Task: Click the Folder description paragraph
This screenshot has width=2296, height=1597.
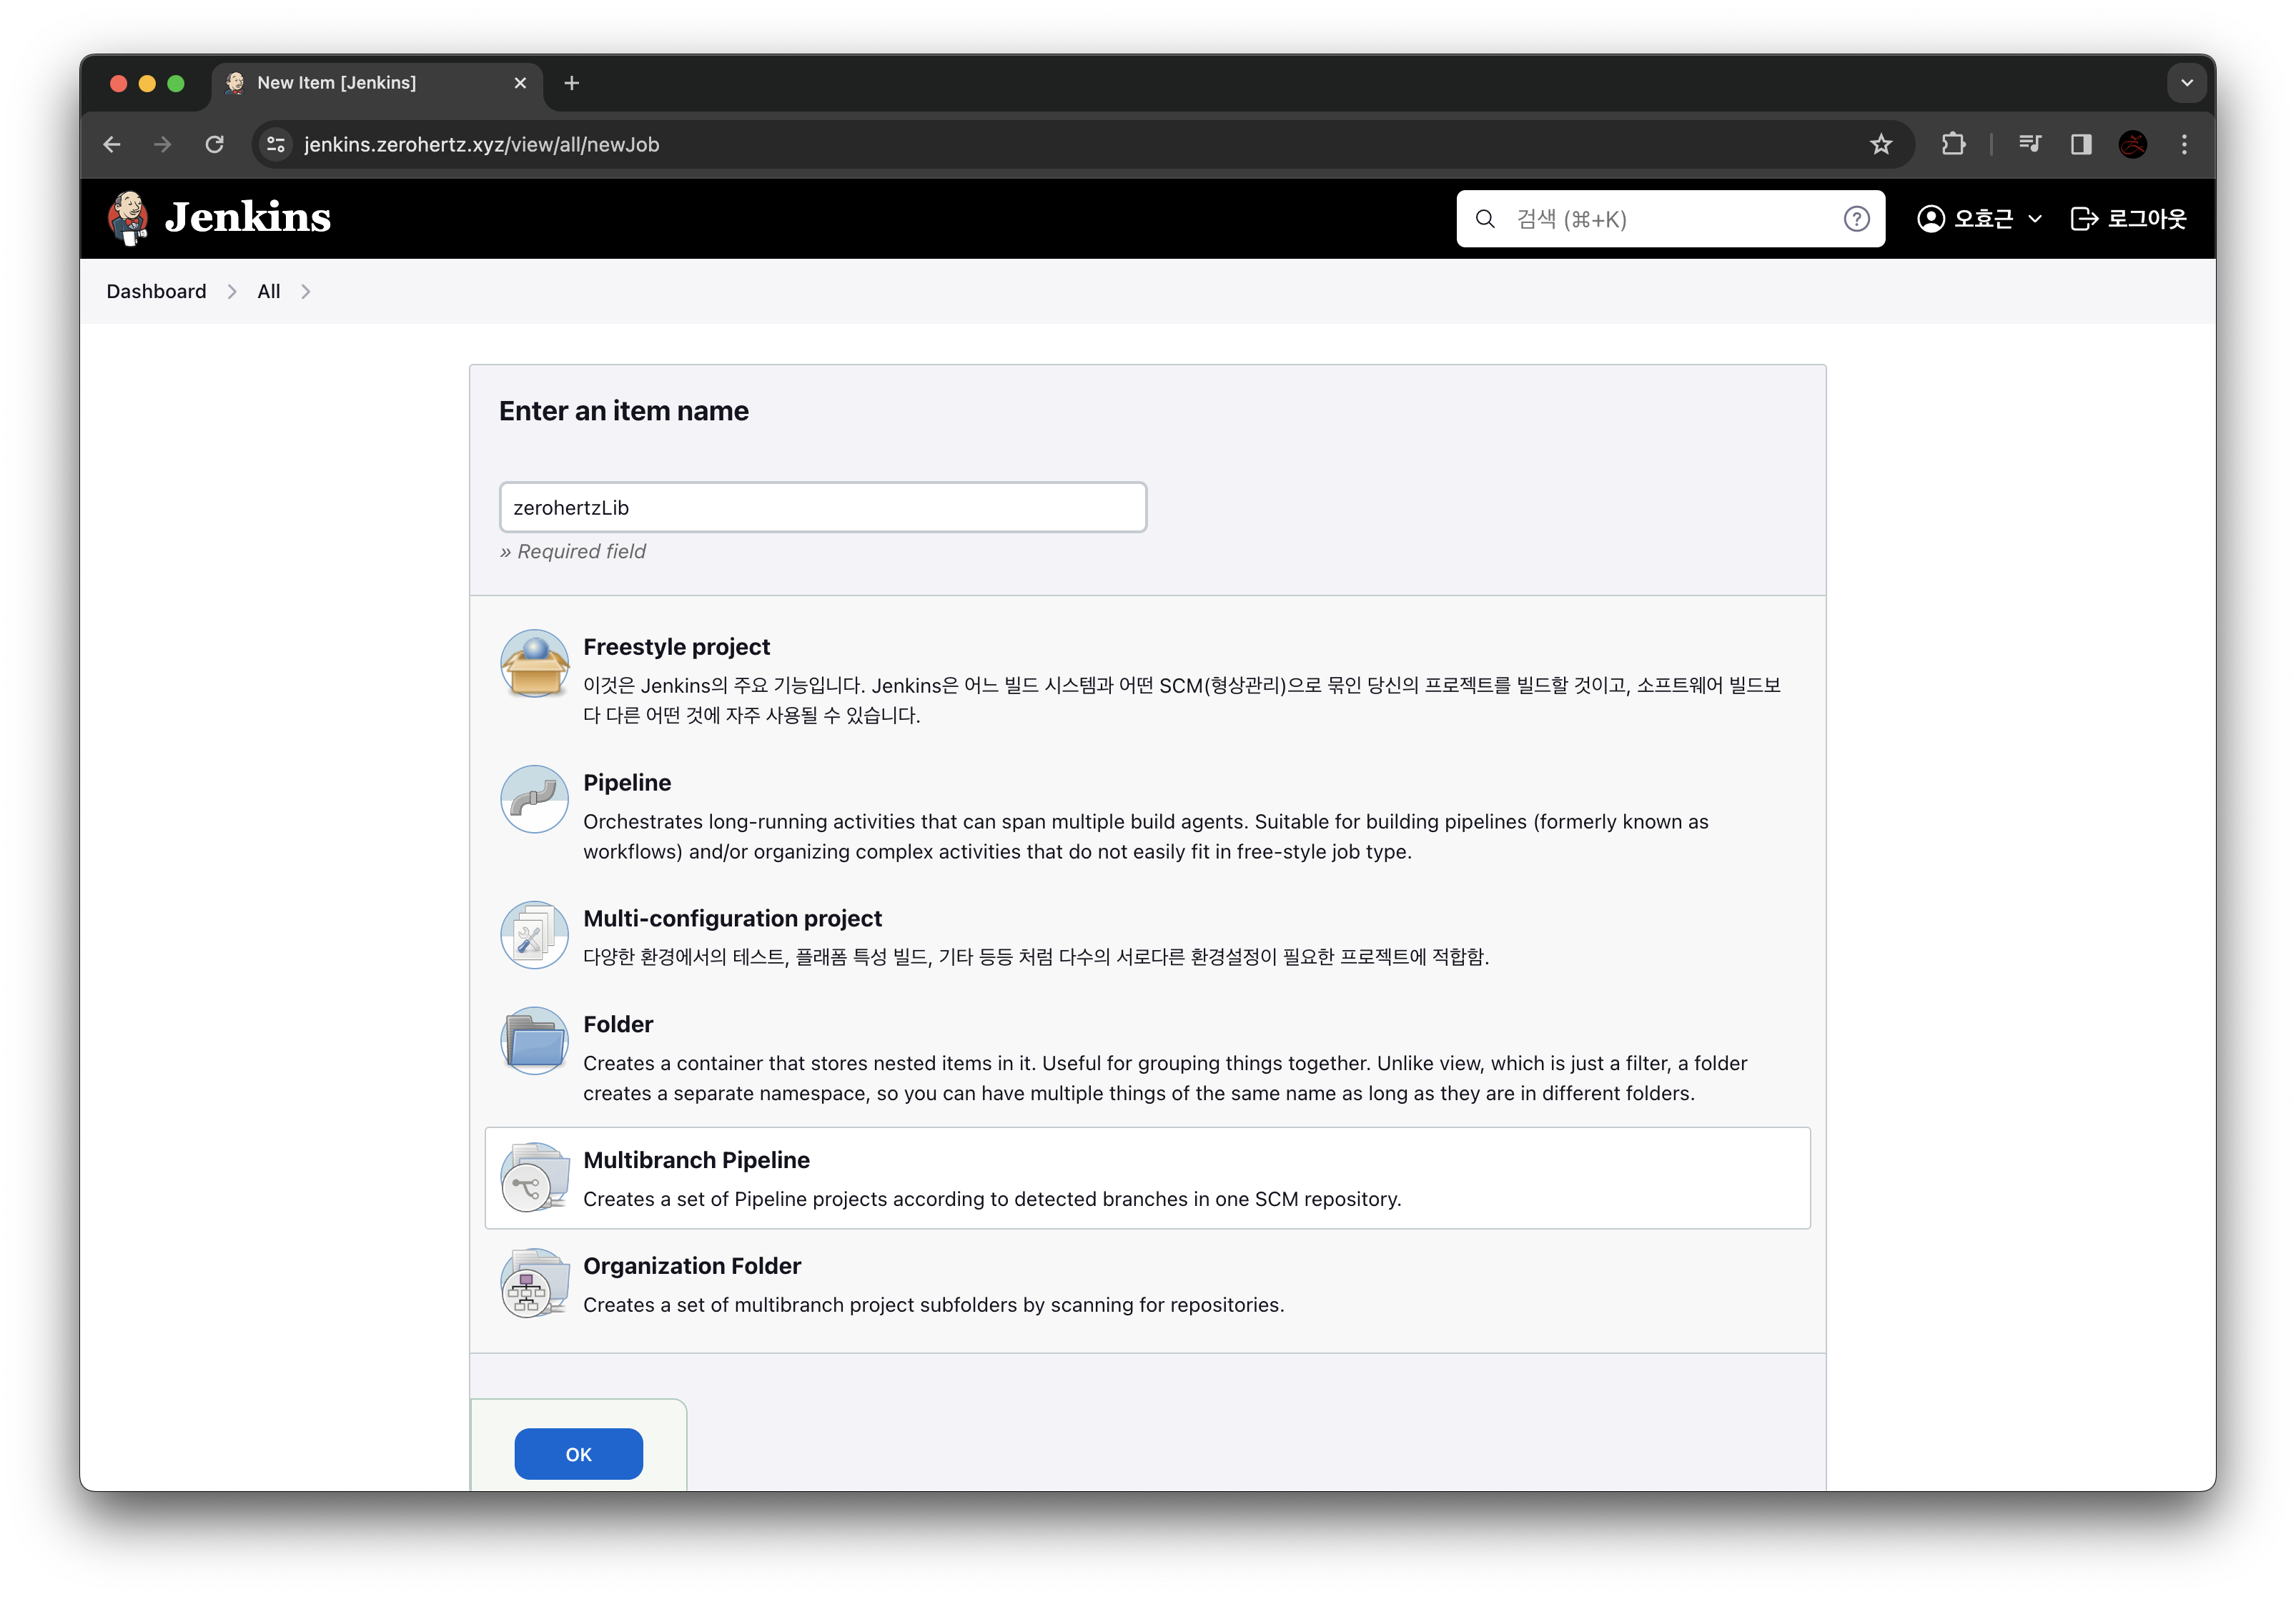Action: 1165,1078
